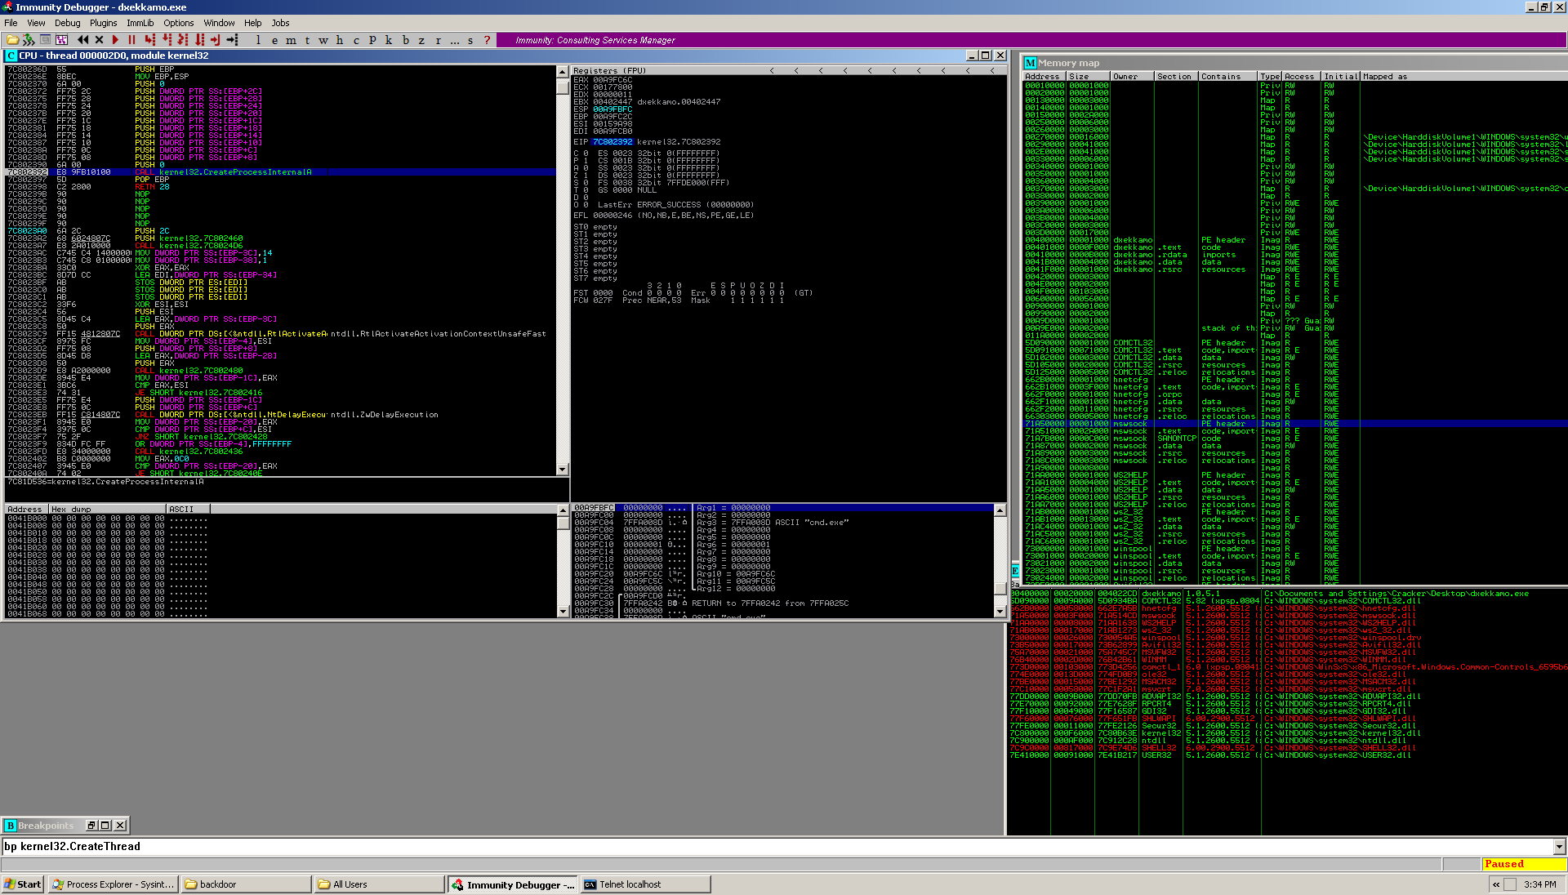Click the Attach to process toolbar icon
Screen dimensions: 1568x895
pyautogui.click(x=29, y=40)
